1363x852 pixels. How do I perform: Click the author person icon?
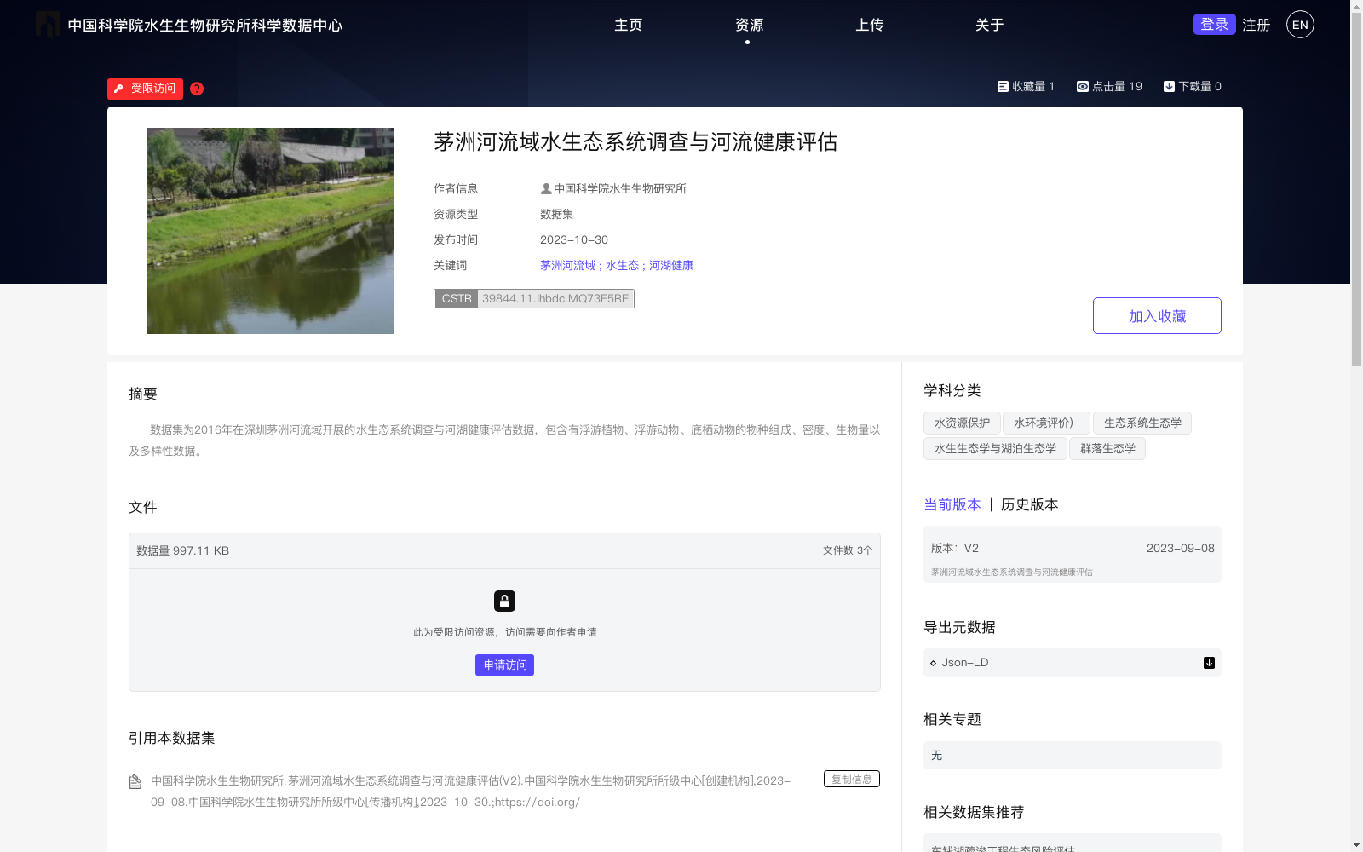pos(546,188)
